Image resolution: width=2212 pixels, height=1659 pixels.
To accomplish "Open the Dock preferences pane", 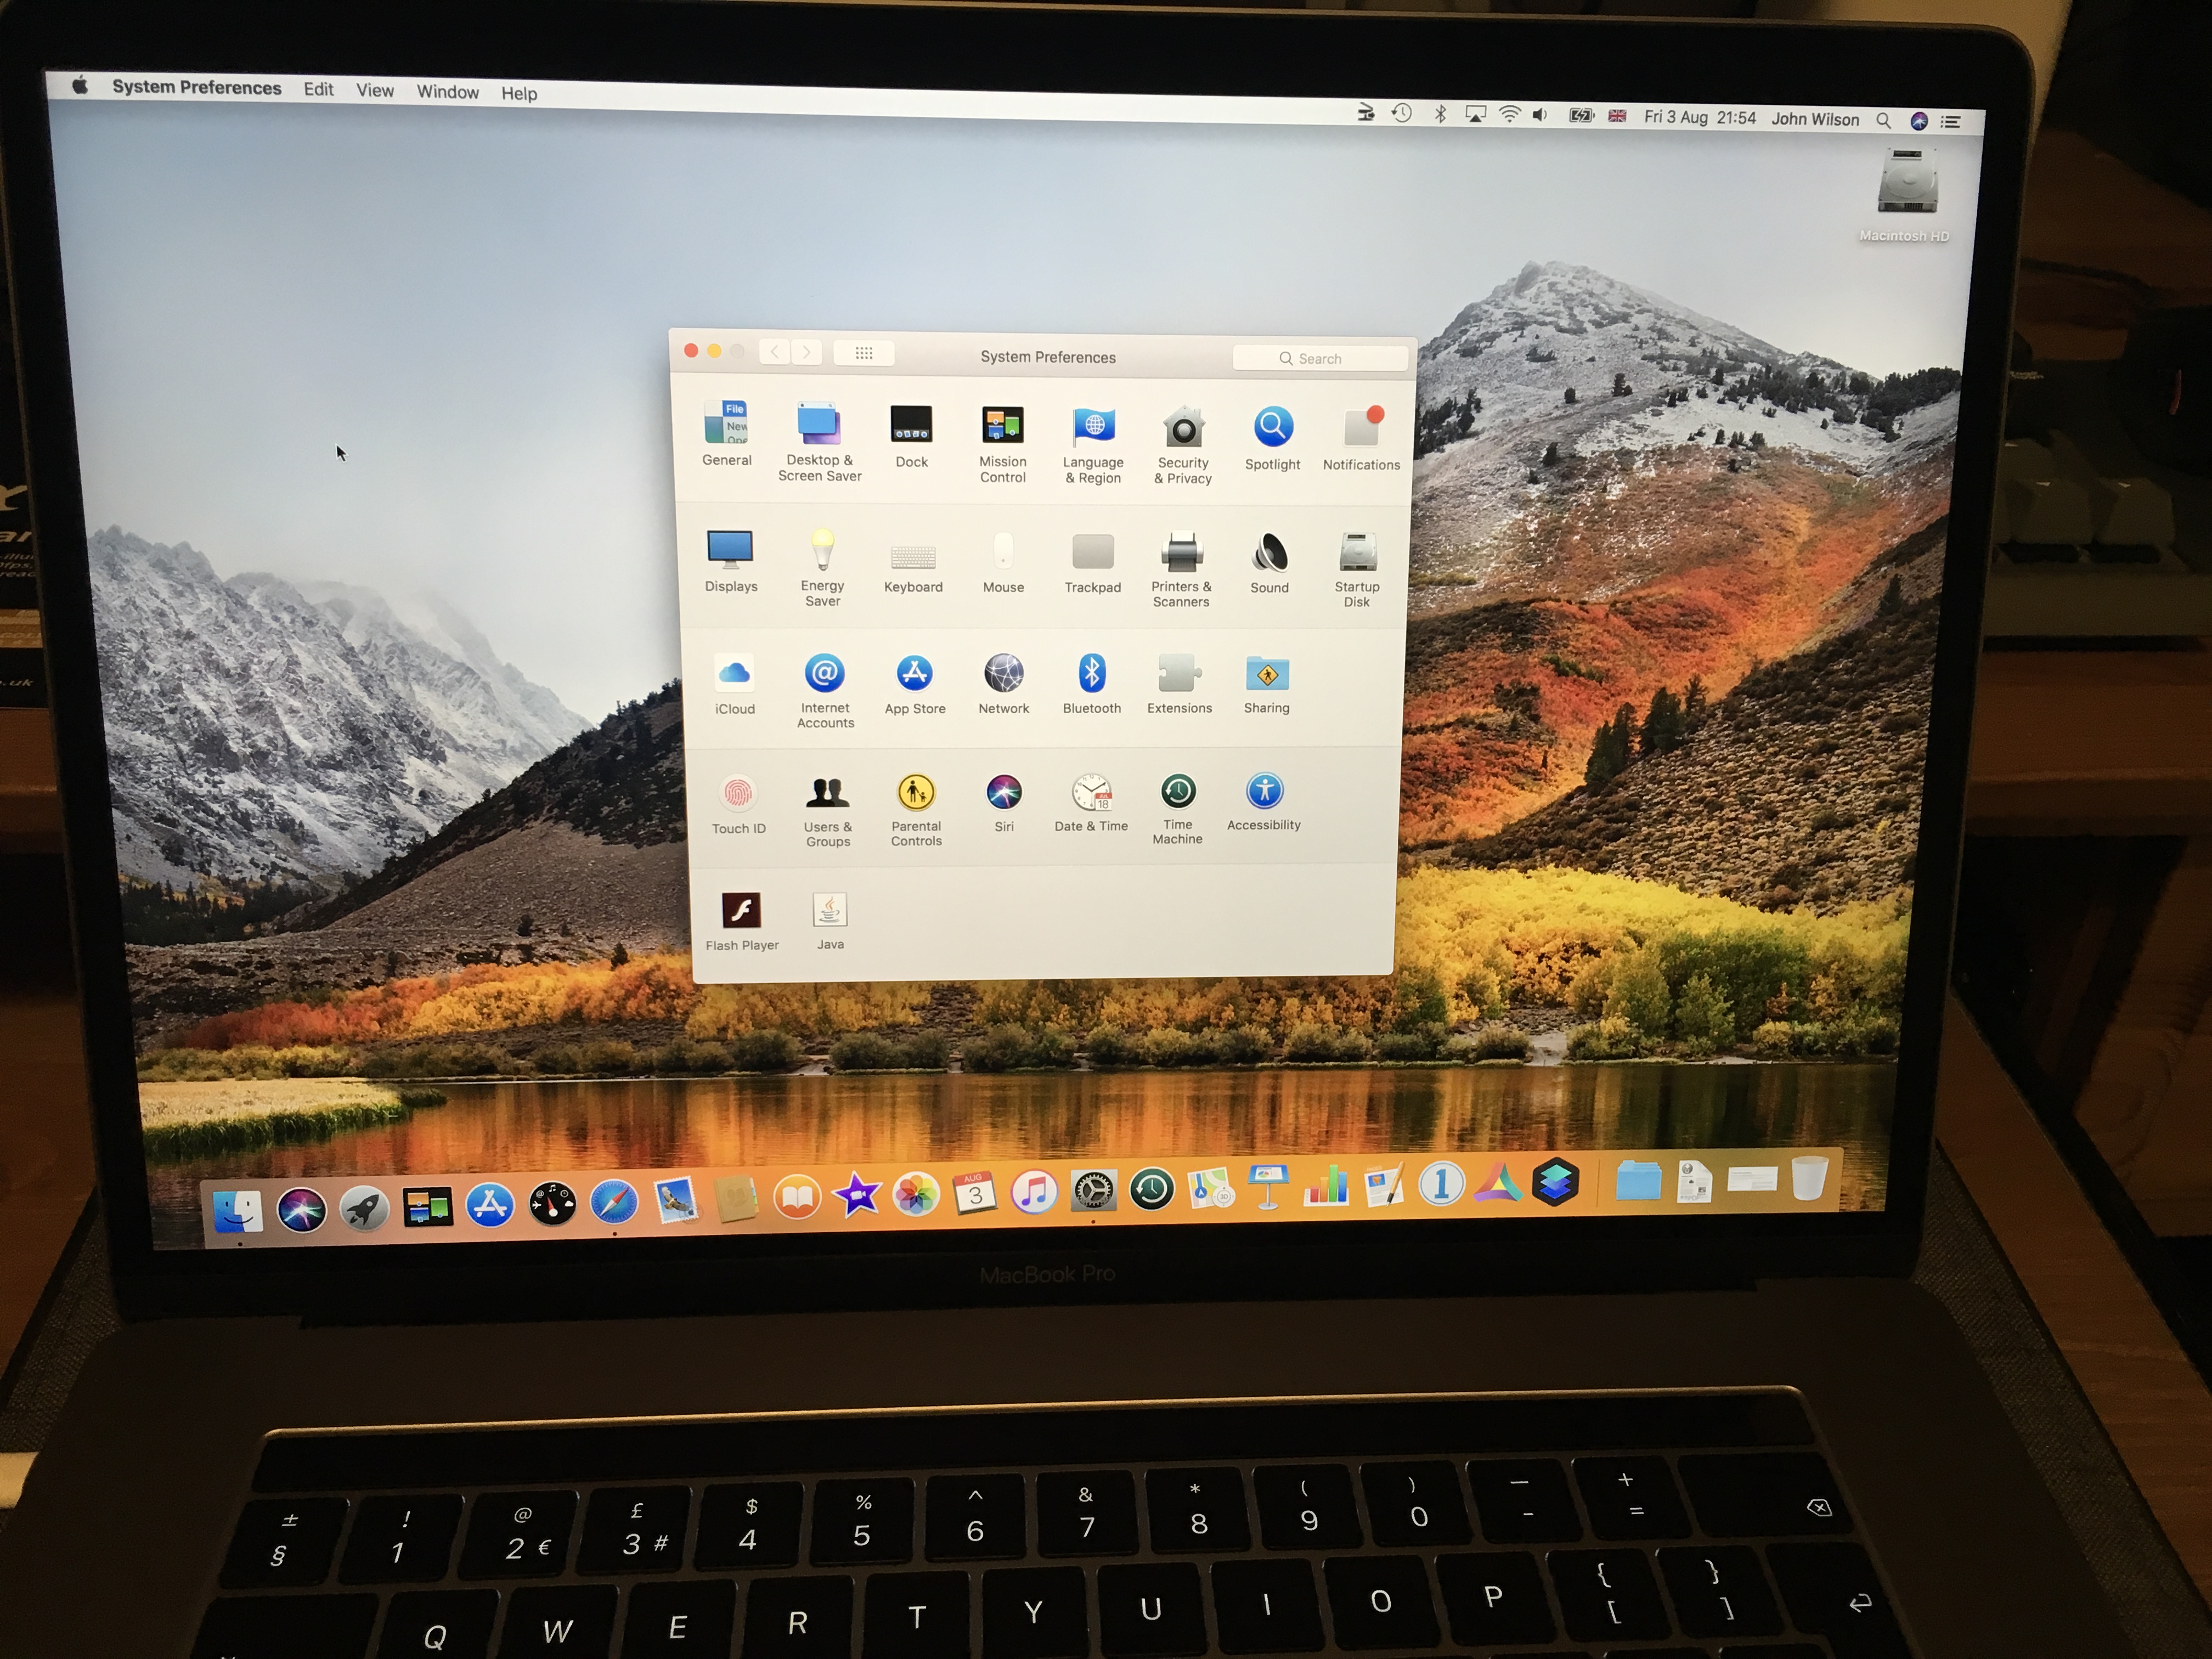I will (911, 436).
